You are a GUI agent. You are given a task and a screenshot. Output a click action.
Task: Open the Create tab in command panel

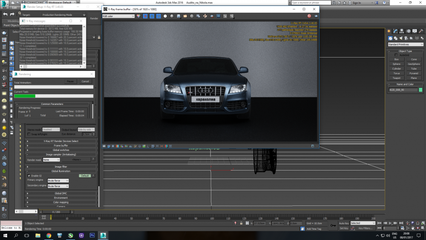click(389, 31)
